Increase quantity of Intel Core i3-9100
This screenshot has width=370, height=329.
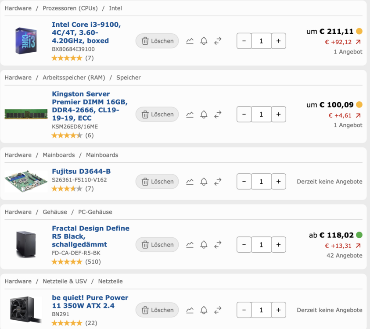coord(278,41)
